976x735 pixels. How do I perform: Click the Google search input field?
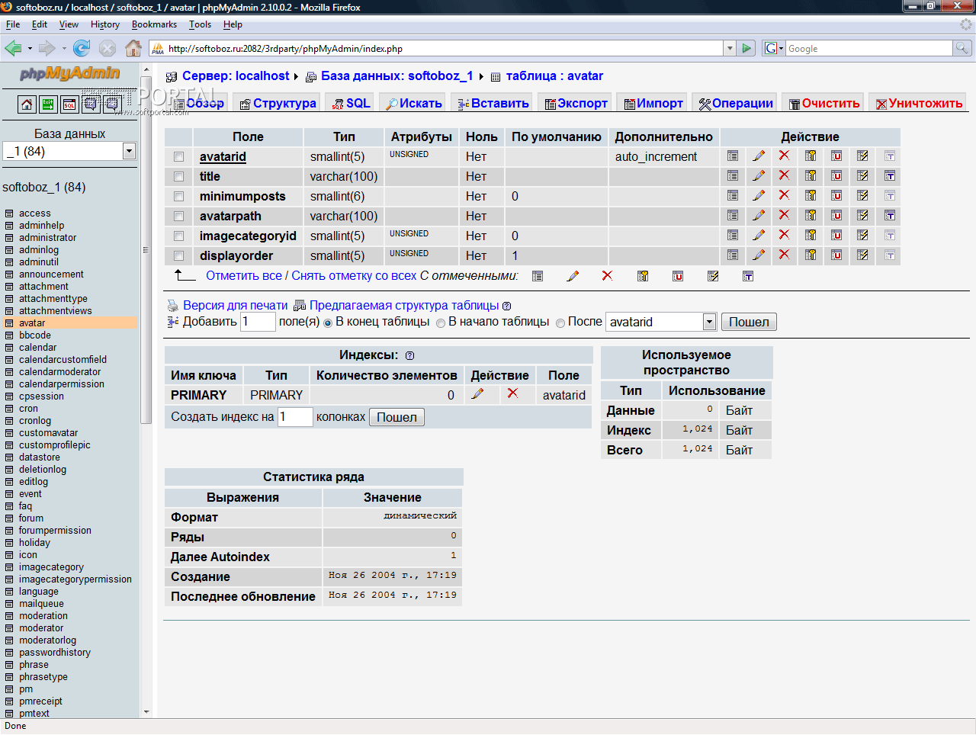coord(869,48)
